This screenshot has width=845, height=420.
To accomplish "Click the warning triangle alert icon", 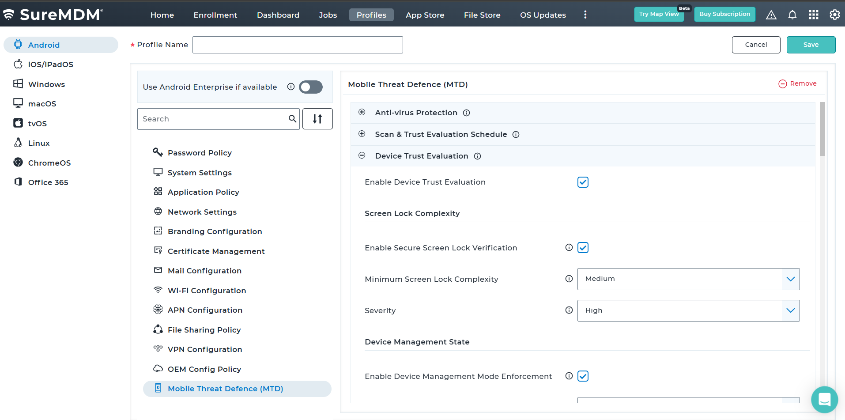I will (771, 15).
